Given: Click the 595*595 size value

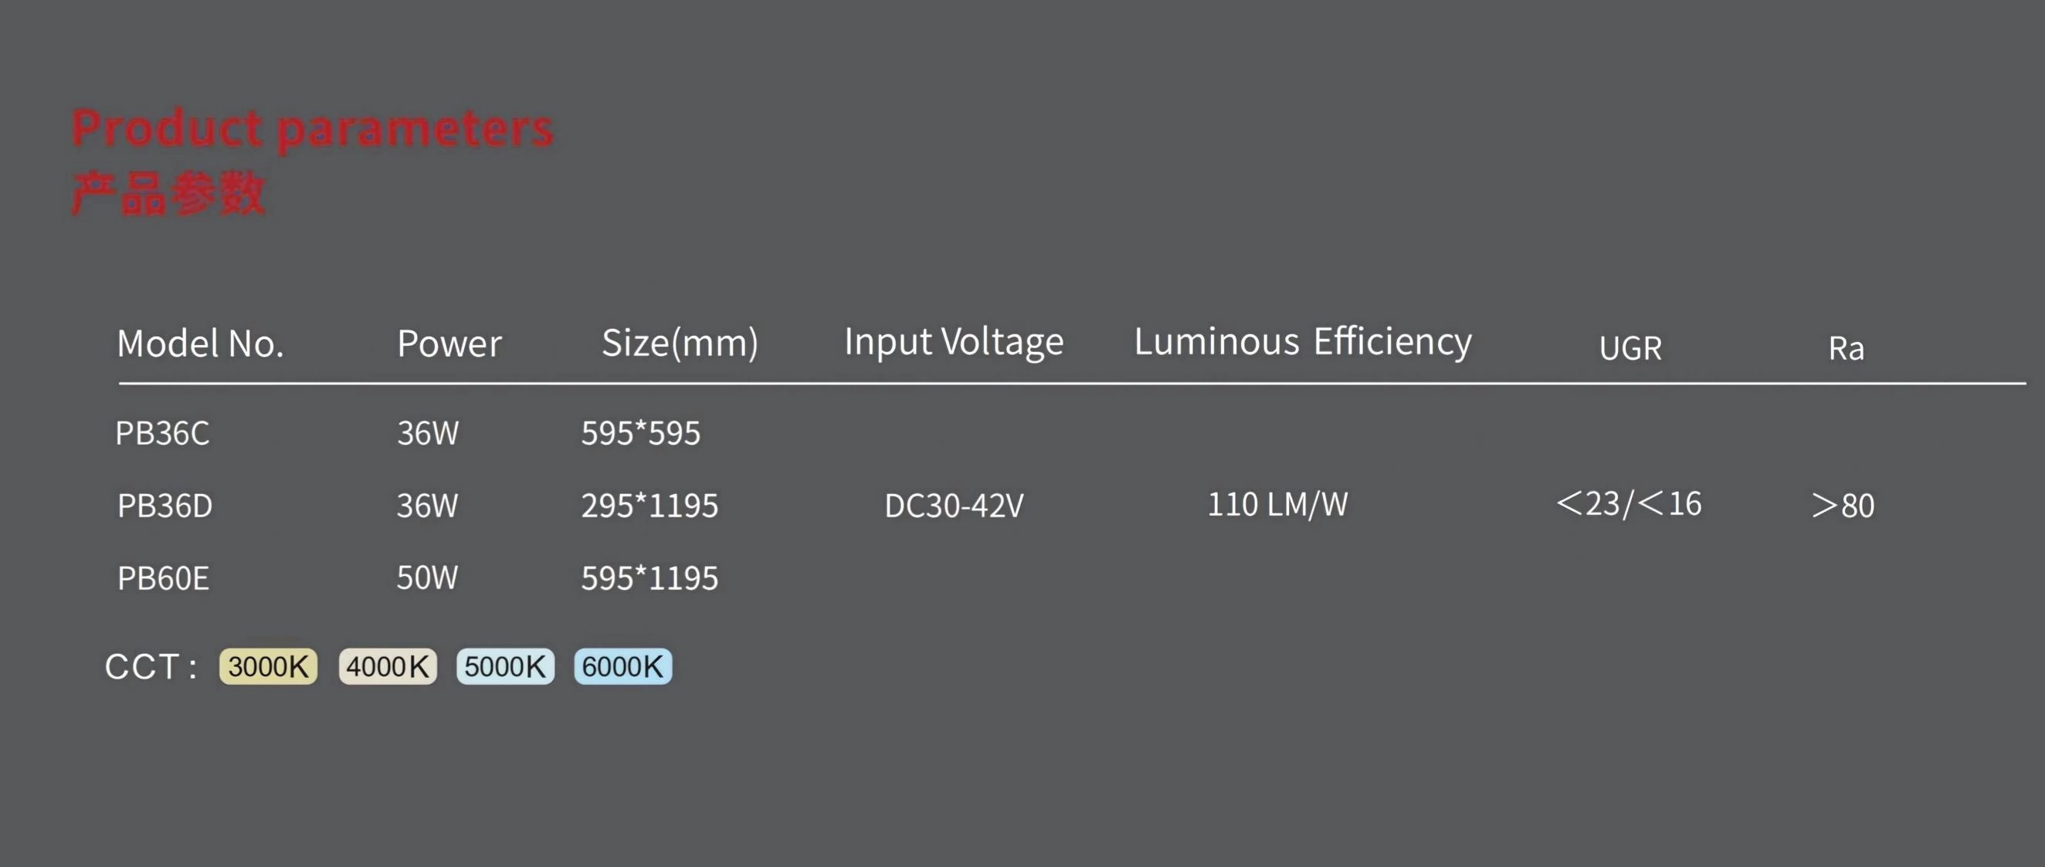Looking at the screenshot, I should pyautogui.click(x=641, y=434).
